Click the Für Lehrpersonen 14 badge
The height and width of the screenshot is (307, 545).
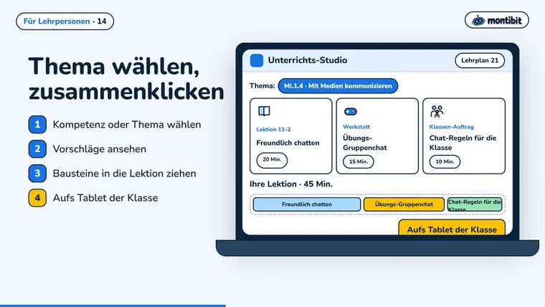pos(65,22)
